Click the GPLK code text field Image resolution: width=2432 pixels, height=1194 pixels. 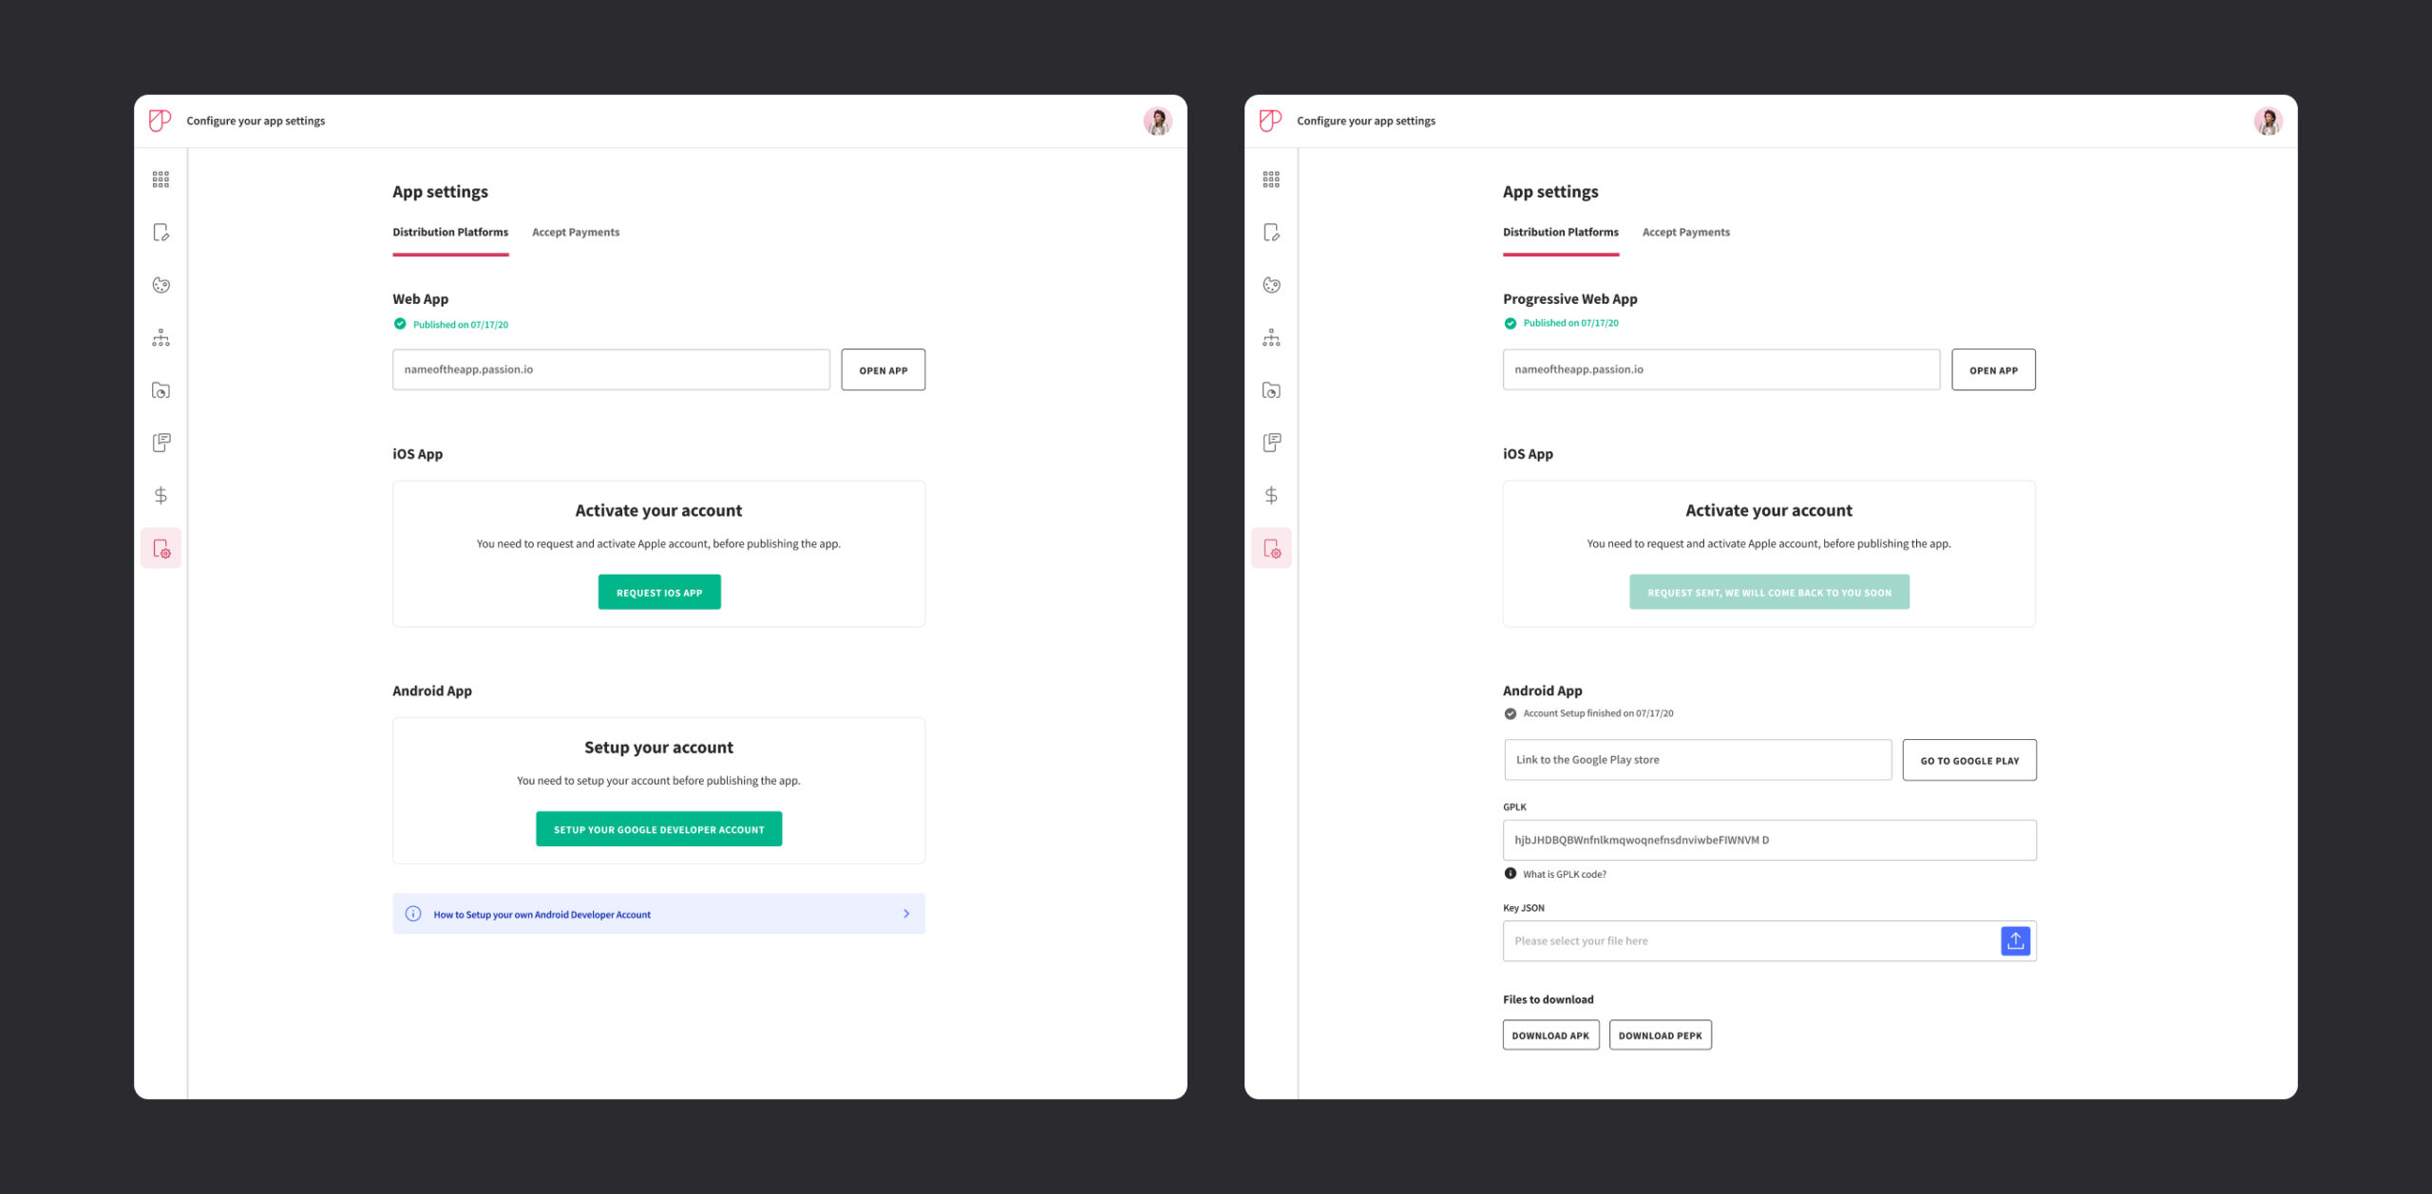(x=1768, y=840)
